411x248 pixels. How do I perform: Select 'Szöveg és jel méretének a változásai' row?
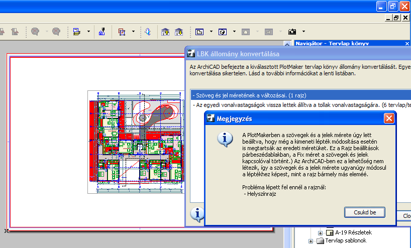coord(301,95)
